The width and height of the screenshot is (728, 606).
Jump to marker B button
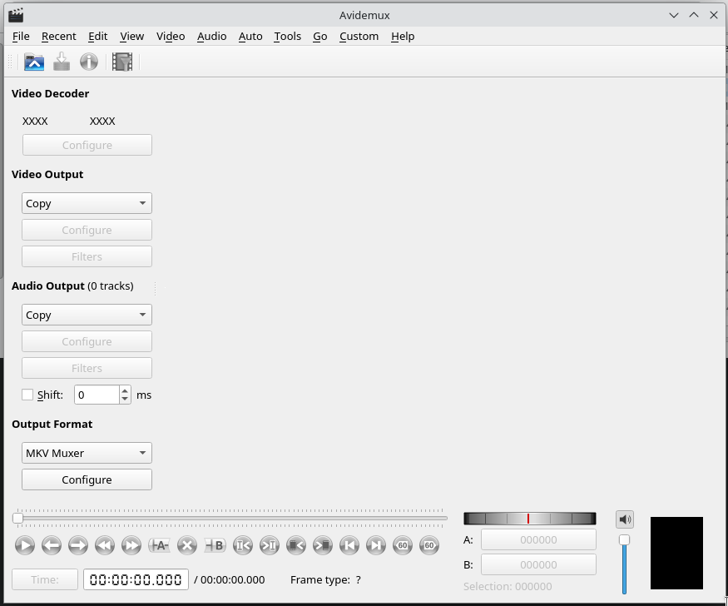click(270, 545)
